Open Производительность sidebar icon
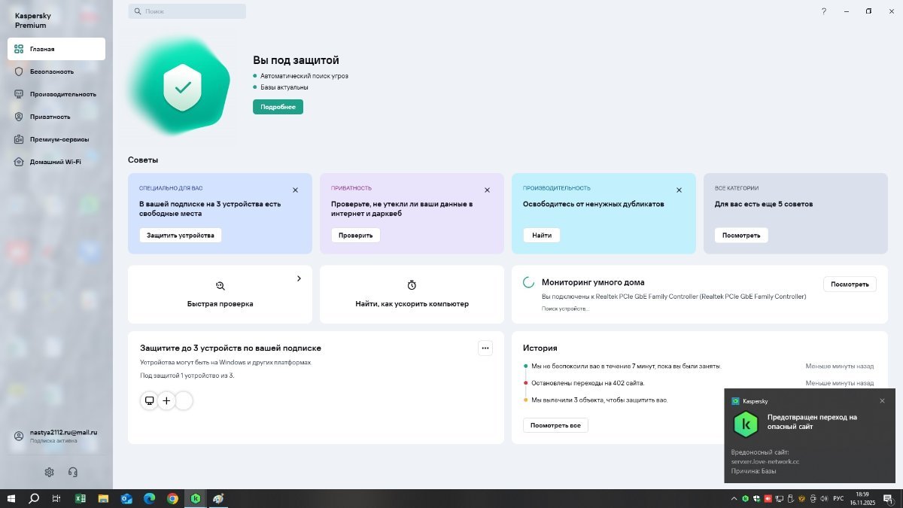Screen dimensions: 903x508 pos(19,94)
